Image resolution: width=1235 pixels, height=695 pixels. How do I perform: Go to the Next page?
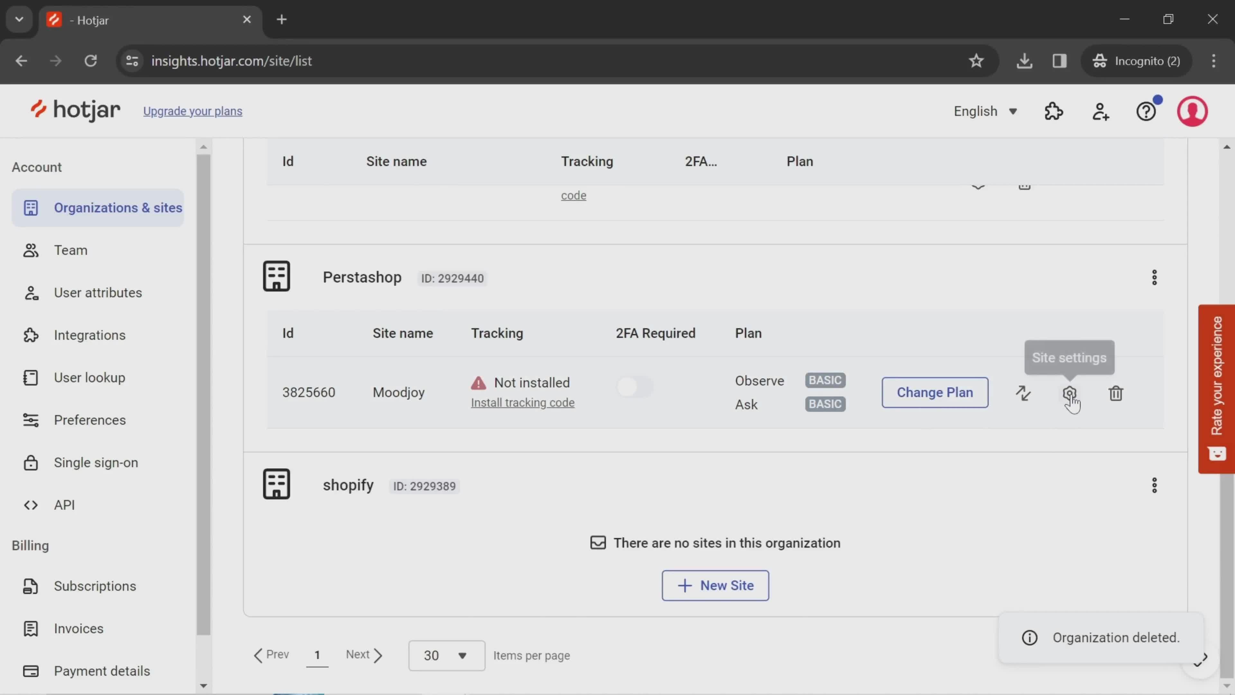364,655
